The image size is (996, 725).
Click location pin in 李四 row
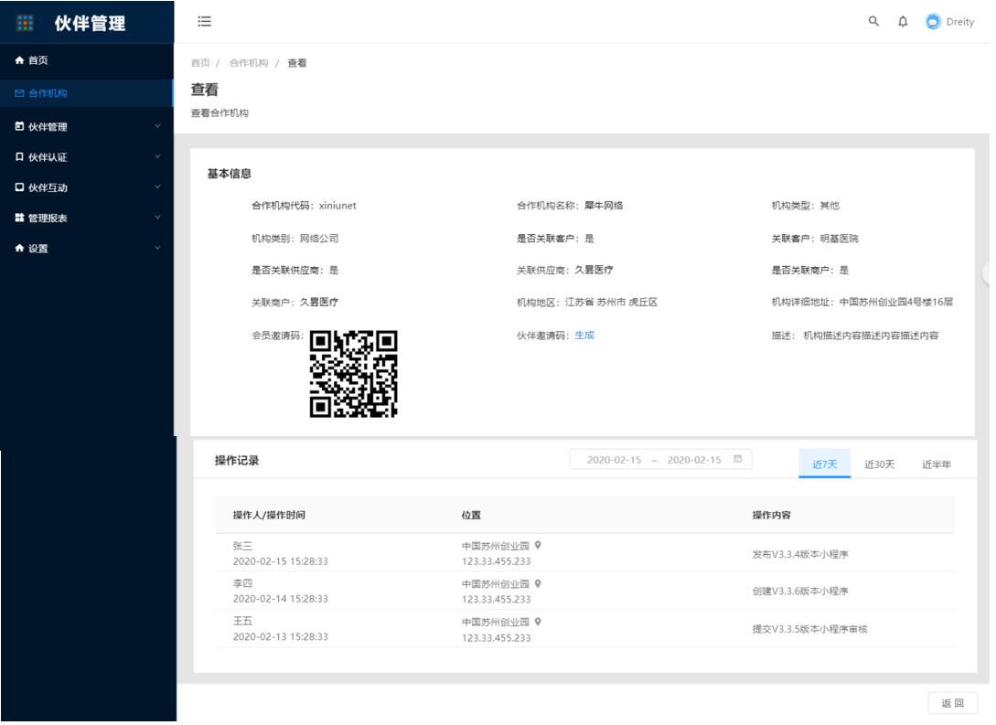(x=538, y=583)
